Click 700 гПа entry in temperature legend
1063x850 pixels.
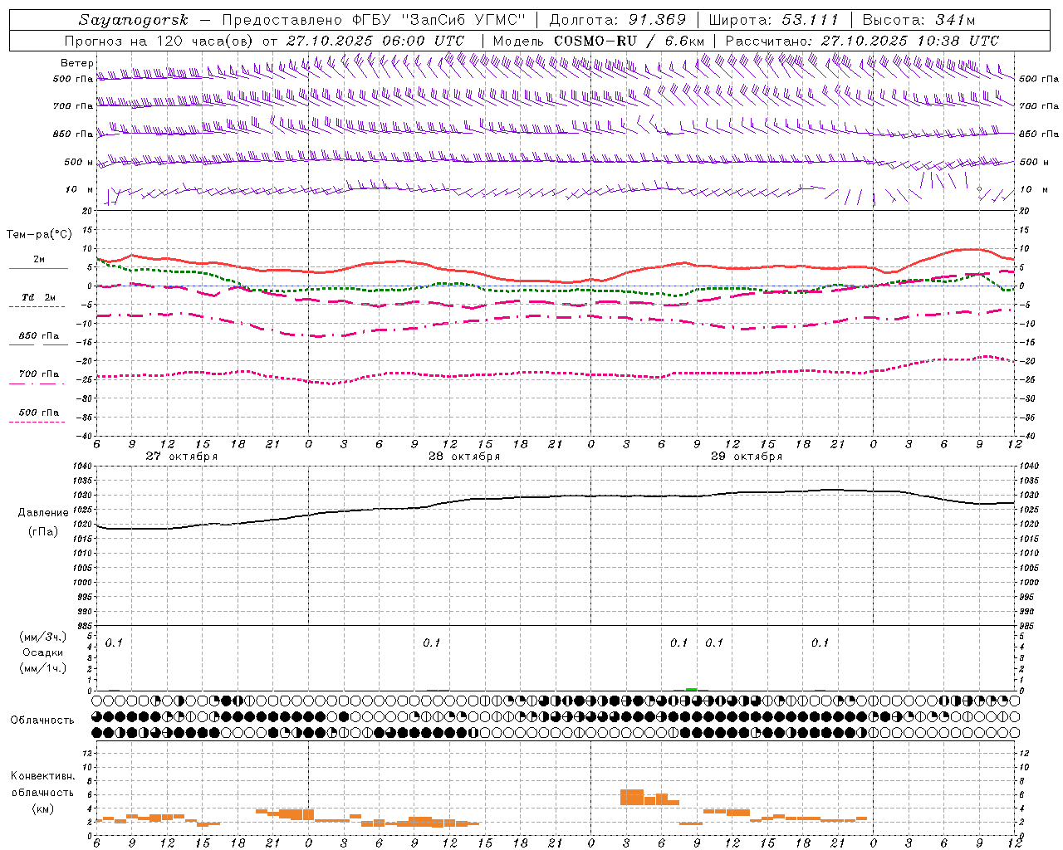pos(39,374)
